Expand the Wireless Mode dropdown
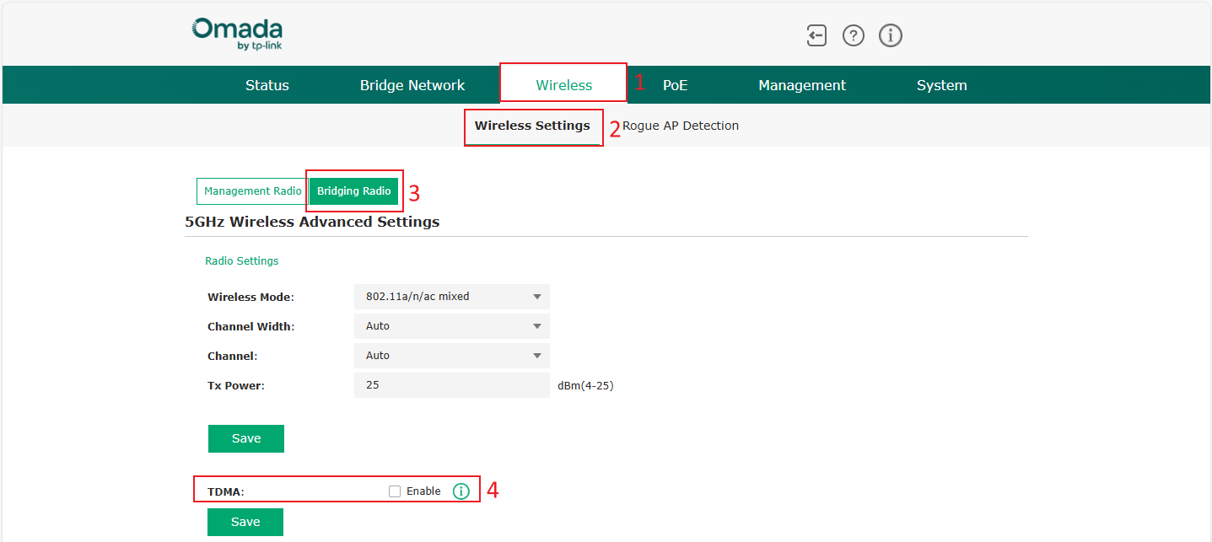 coord(451,297)
